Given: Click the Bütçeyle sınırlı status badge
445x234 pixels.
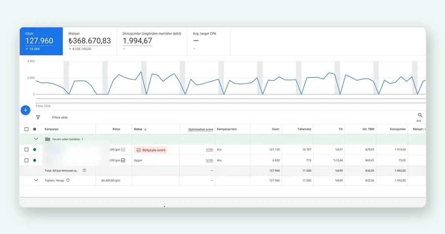Looking at the screenshot, I should tap(151, 150).
